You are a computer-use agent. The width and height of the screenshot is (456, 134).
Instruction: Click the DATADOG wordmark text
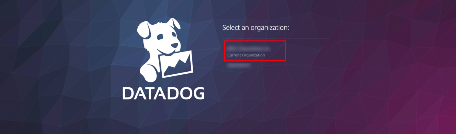pos(164,93)
